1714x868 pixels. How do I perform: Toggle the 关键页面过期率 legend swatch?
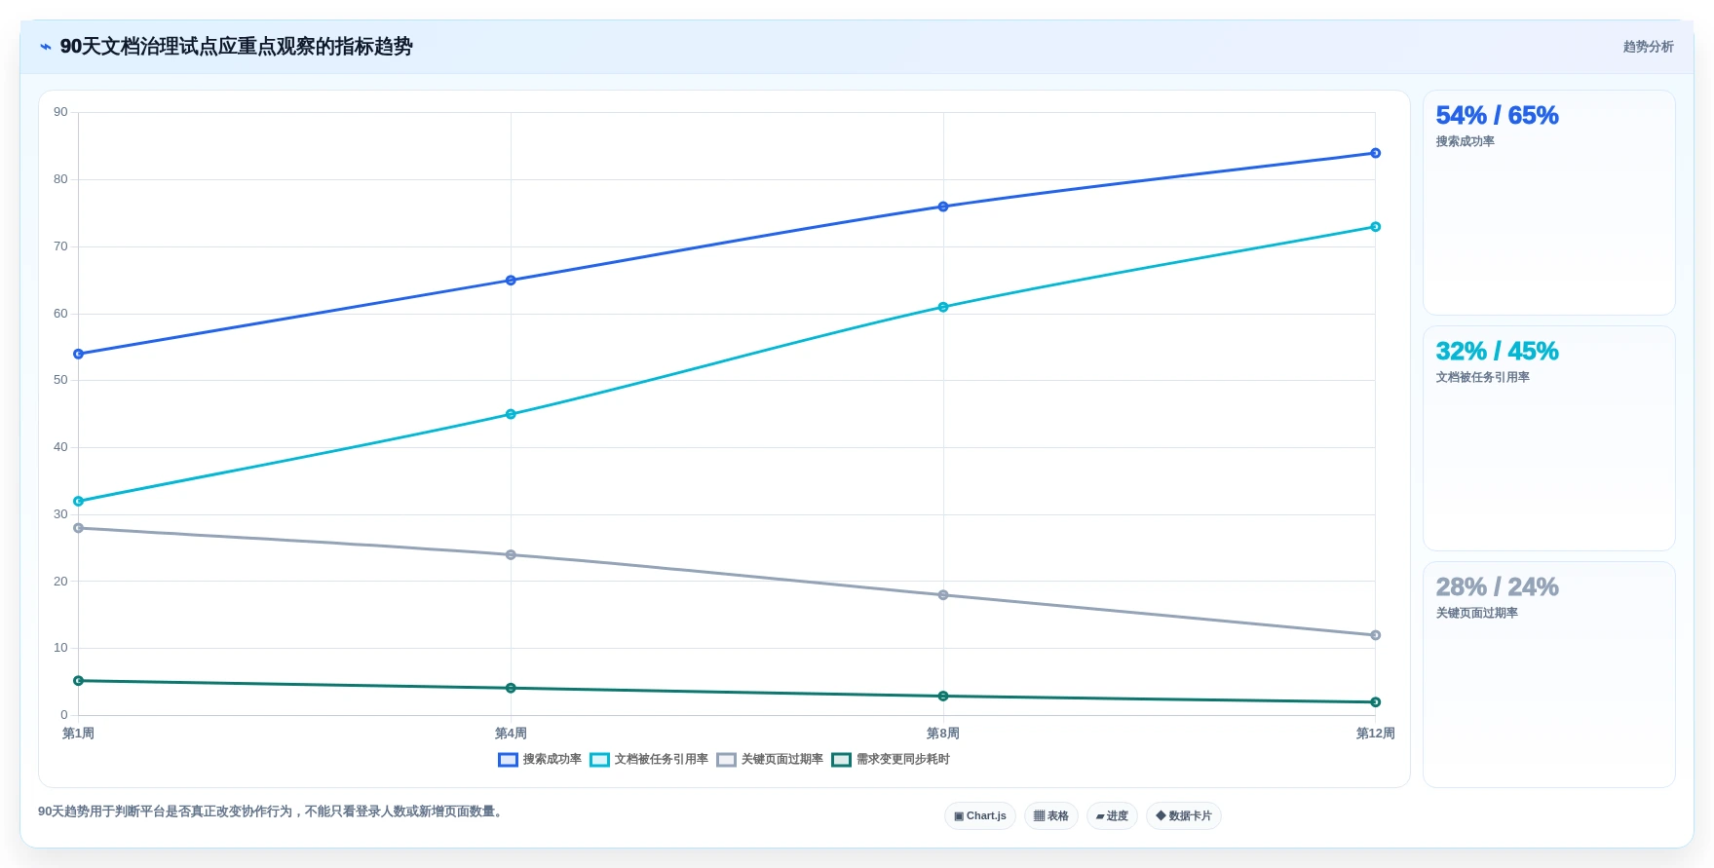tap(726, 760)
